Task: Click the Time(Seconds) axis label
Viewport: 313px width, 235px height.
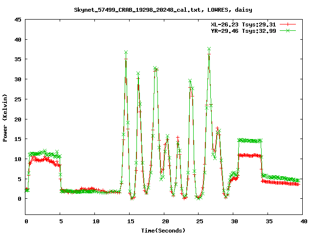Action: click(x=163, y=231)
